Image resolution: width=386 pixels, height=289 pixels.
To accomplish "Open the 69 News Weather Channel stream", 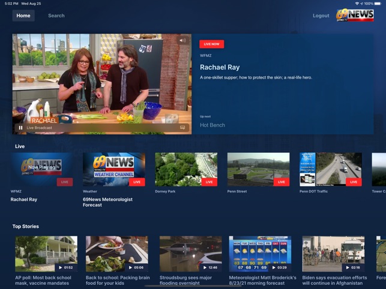I will pyautogui.click(x=113, y=169).
